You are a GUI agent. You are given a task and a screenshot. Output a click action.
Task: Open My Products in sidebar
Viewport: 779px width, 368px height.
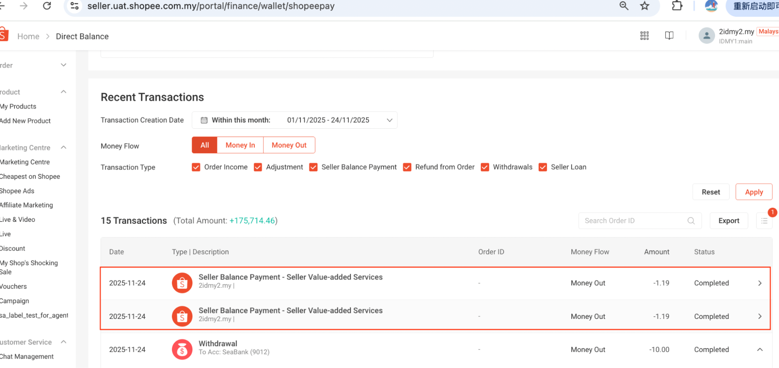coord(18,106)
